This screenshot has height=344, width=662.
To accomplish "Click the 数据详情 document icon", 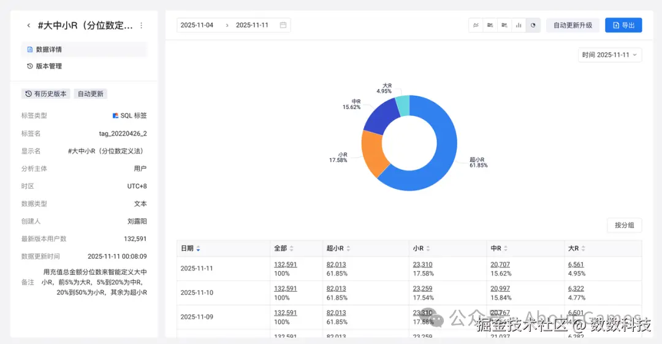I will [x=30, y=50].
